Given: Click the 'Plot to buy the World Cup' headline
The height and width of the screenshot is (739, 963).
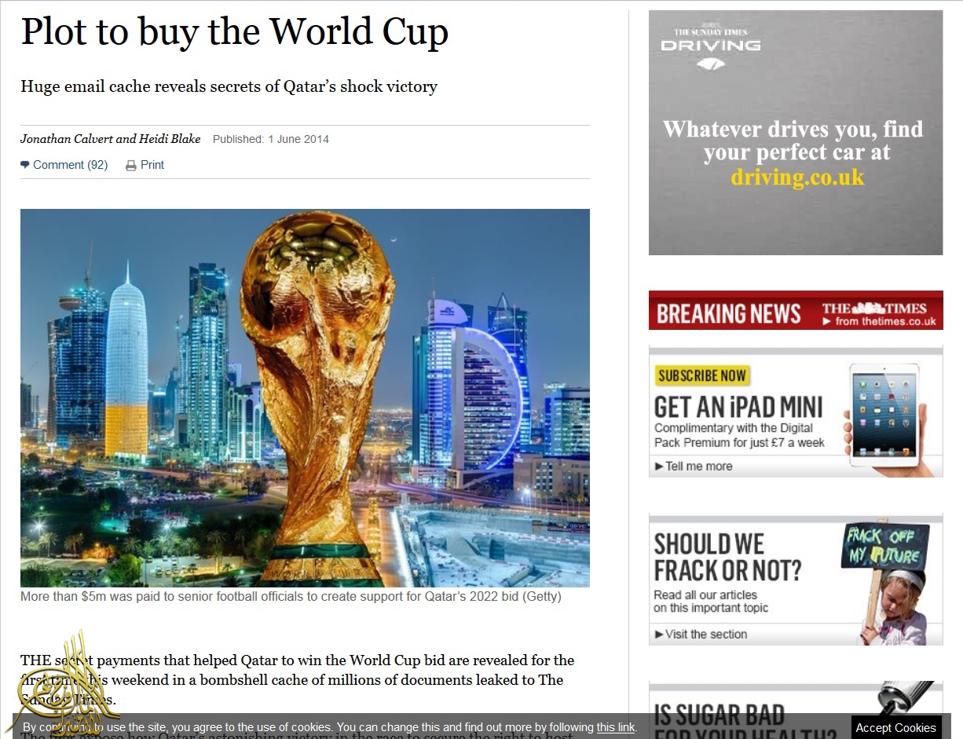Looking at the screenshot, I should pyautogui.click(x=234, y=31).
